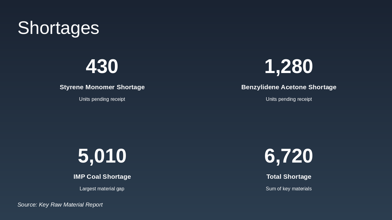The width and height of the screenshot is (392, 220).
Task: Select the 430 figure
Action: click(x=102, y=66)
